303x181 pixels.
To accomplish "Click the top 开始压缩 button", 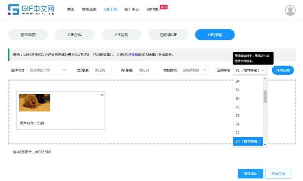I will point(283,70).
